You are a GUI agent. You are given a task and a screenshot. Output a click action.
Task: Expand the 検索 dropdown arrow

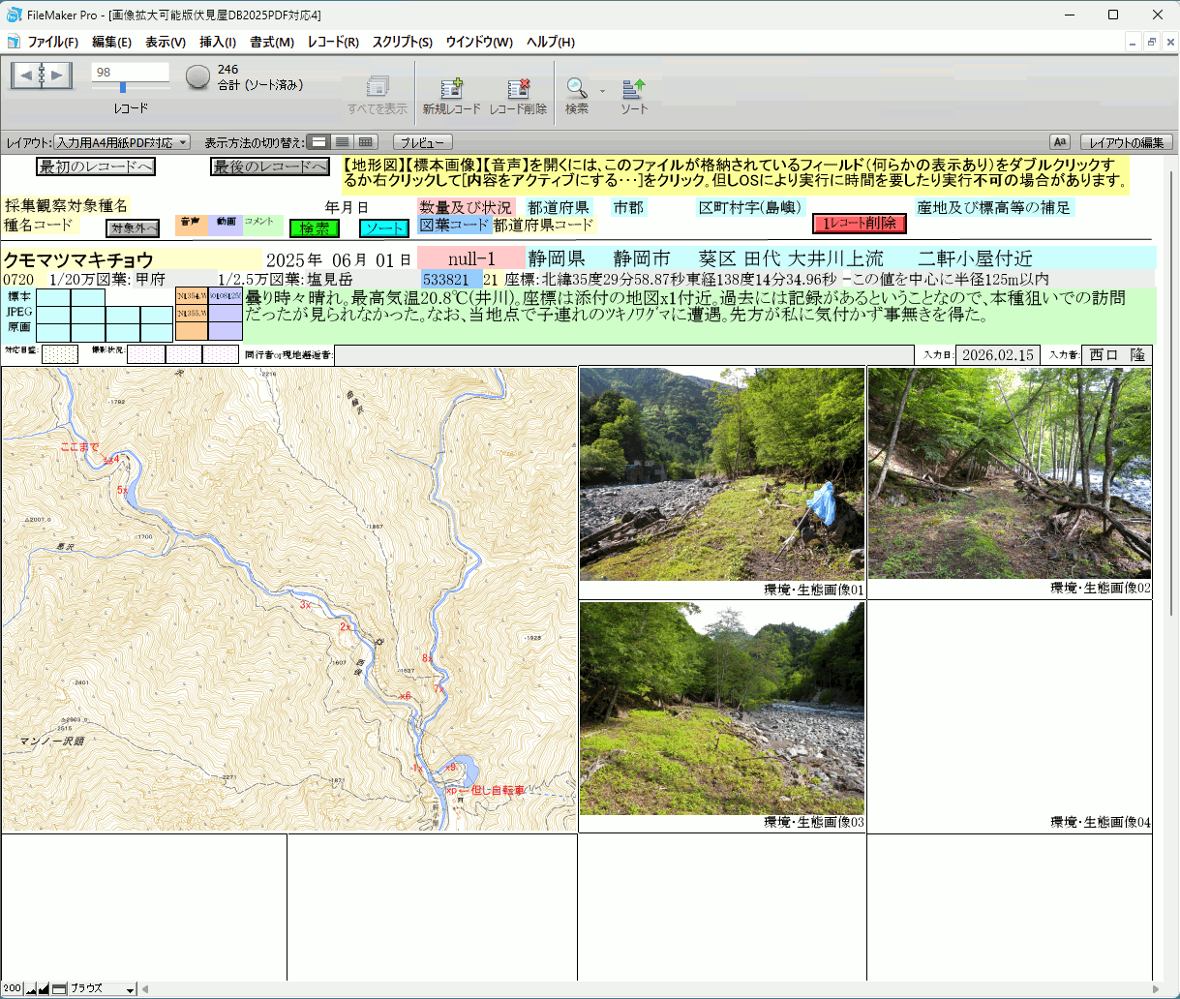point(602,92)
